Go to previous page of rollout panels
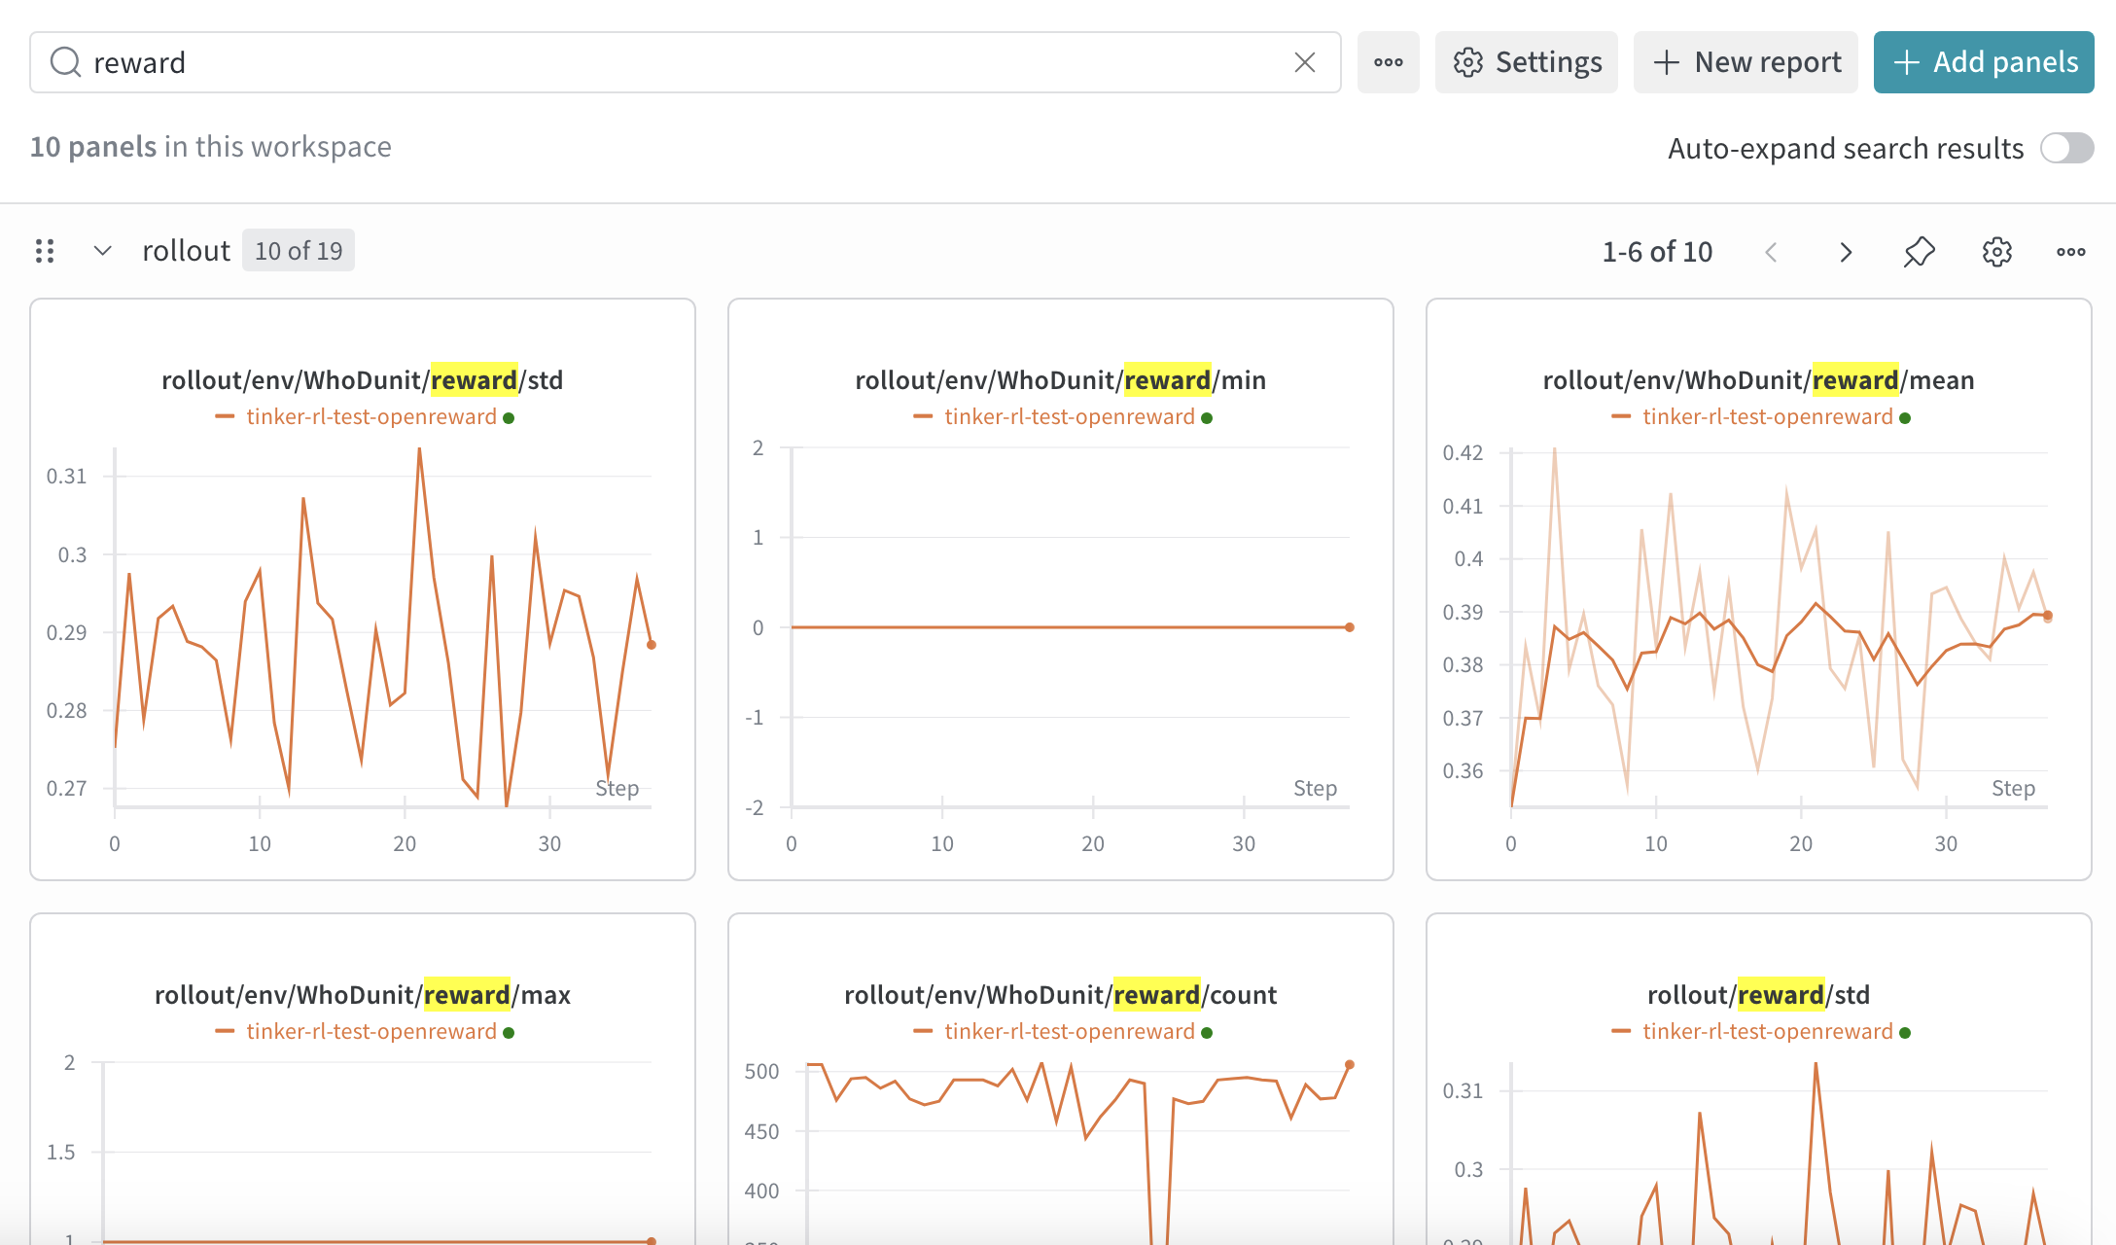2116x1245 pixels. click(1771, 252)
